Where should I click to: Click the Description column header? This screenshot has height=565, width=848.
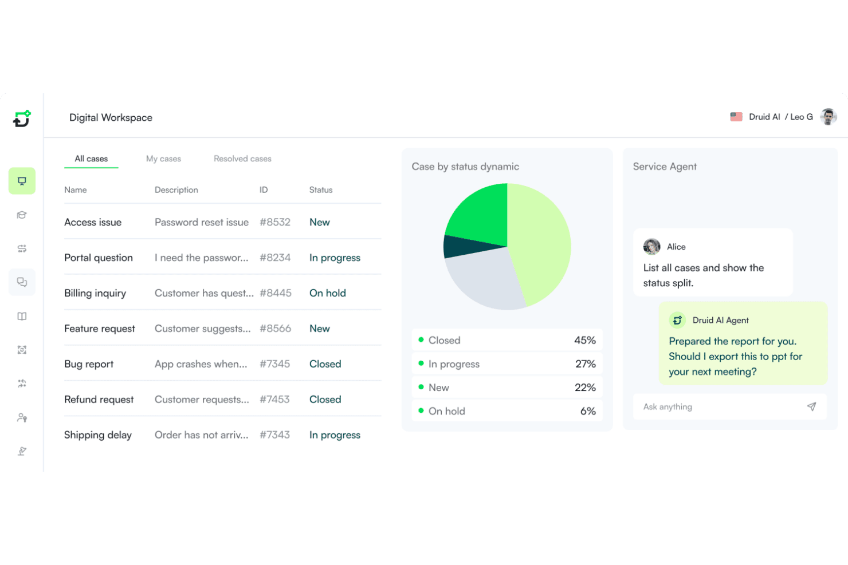point(176,190)
